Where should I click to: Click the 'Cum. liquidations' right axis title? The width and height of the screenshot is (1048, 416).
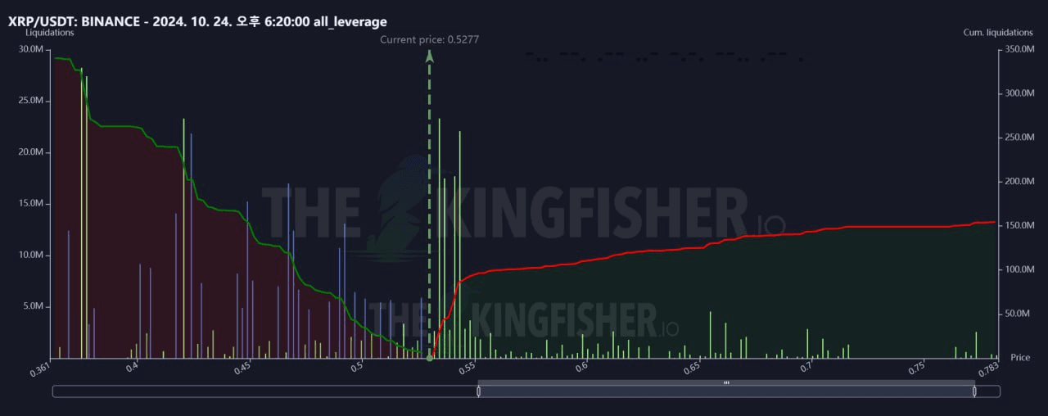(998, 33)
